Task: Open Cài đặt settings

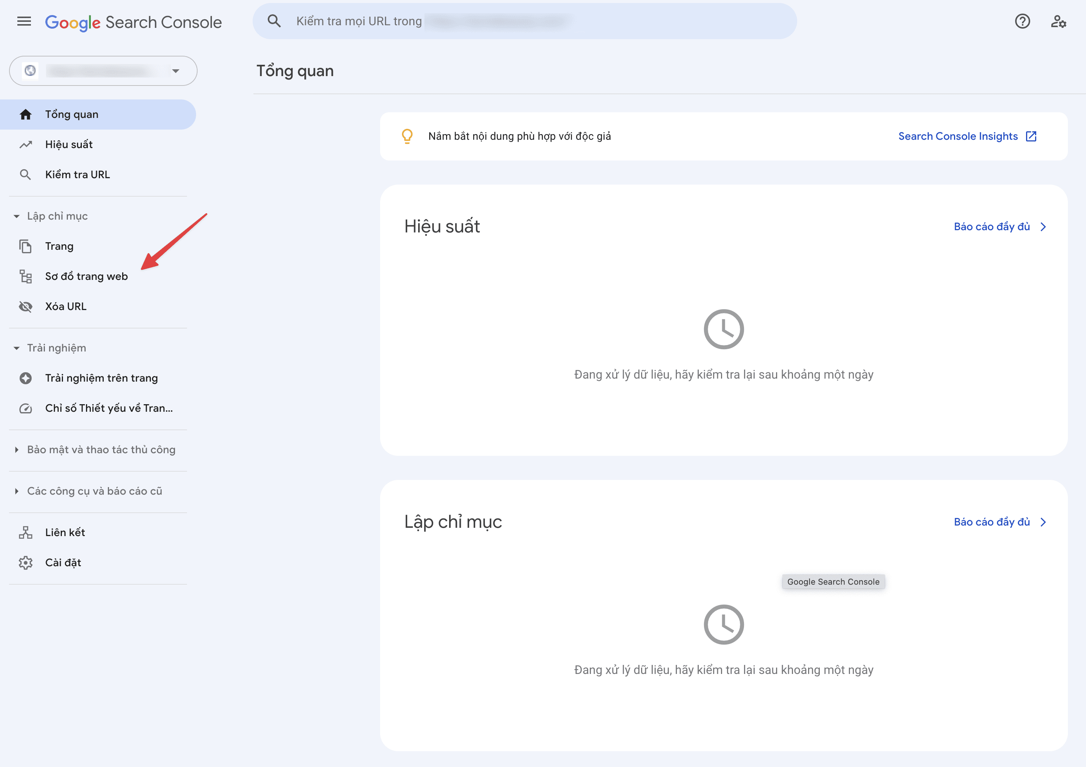Action: pos(63,562)
